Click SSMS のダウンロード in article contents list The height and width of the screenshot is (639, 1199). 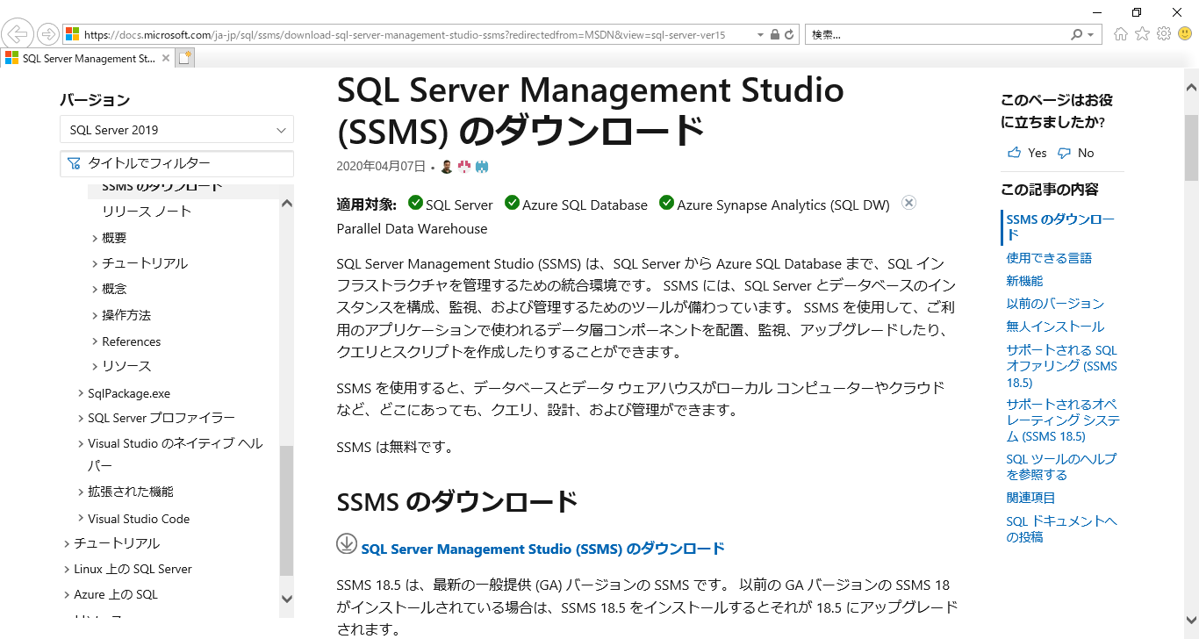[1060, 227]
